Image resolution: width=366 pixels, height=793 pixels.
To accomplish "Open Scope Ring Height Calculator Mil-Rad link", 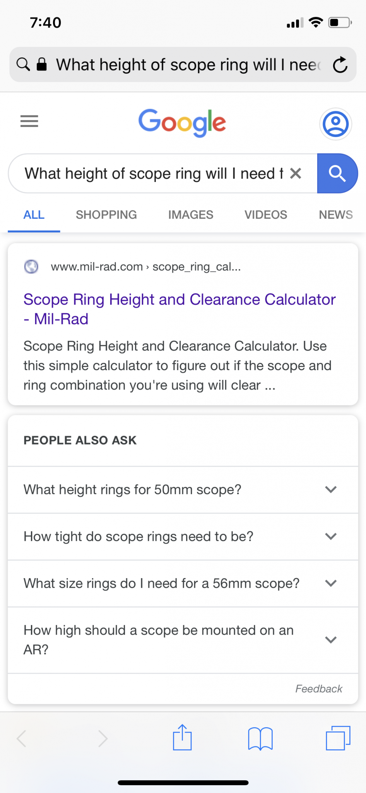I will point(180,309).
